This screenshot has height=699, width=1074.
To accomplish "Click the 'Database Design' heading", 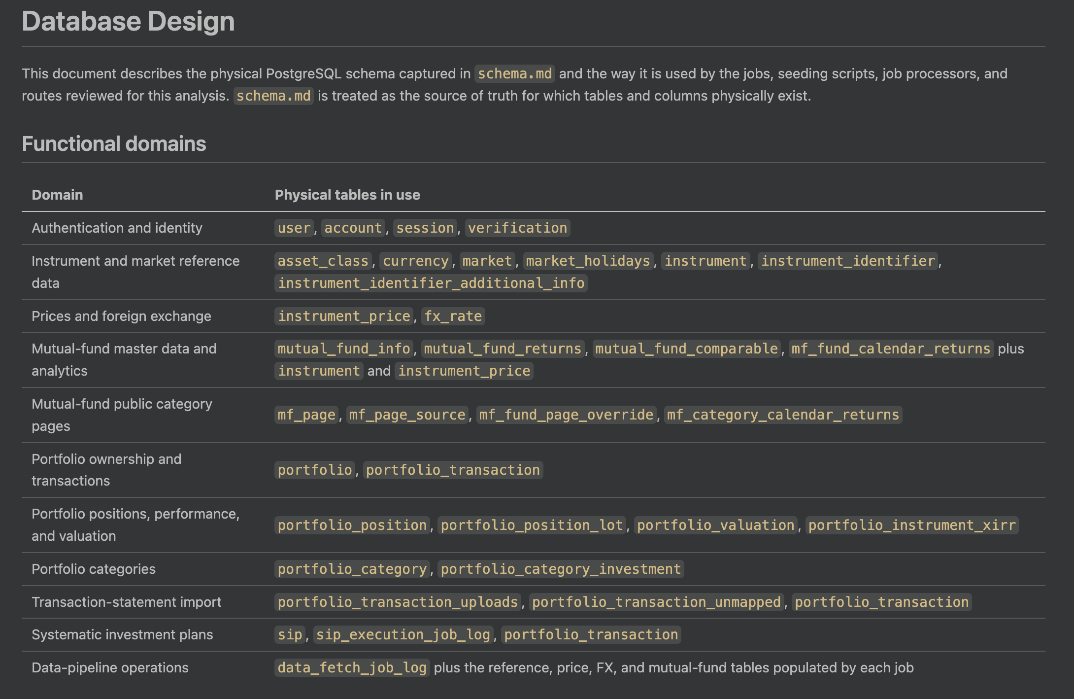I will [128, 21].
